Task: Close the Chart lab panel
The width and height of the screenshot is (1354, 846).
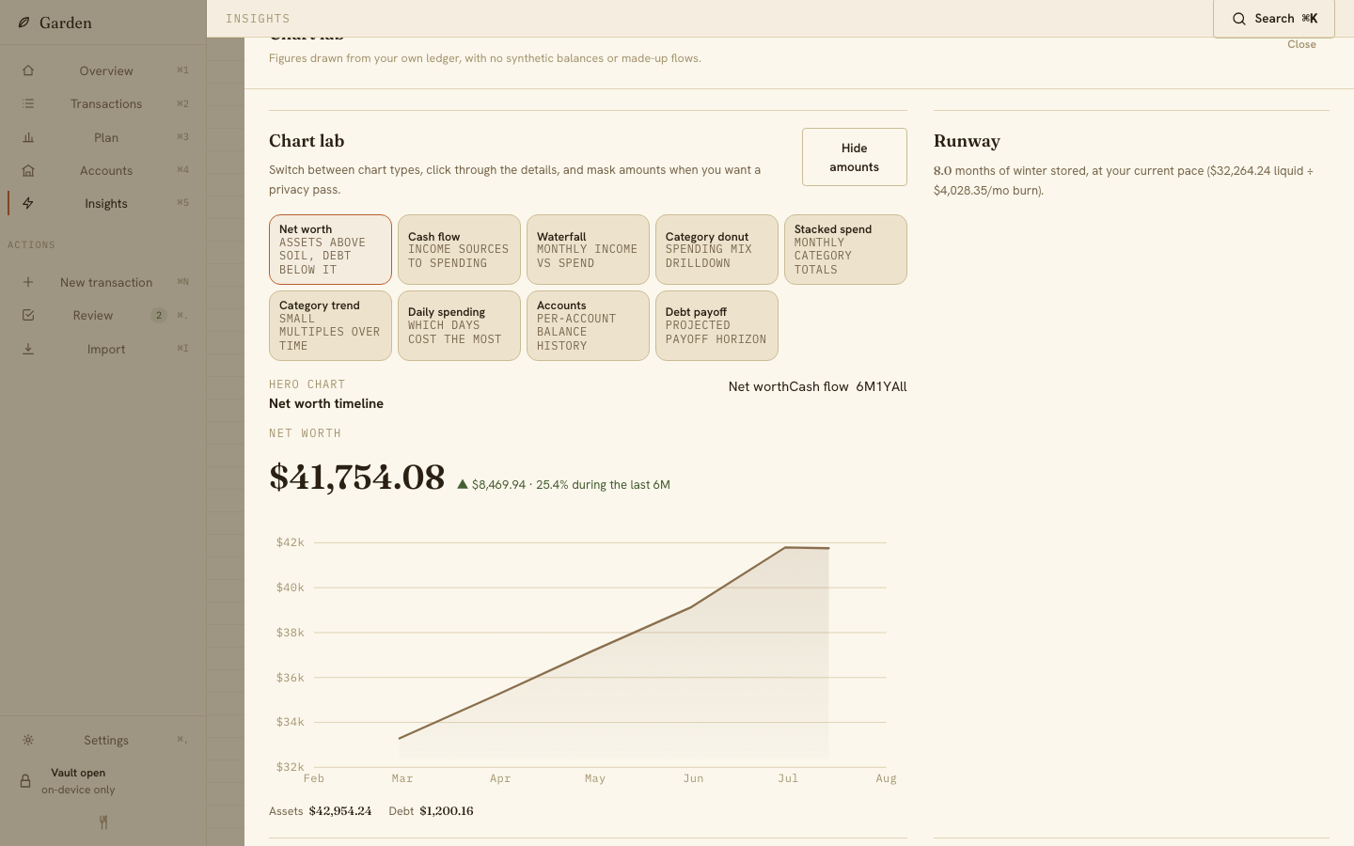Action: point(1301,44)
